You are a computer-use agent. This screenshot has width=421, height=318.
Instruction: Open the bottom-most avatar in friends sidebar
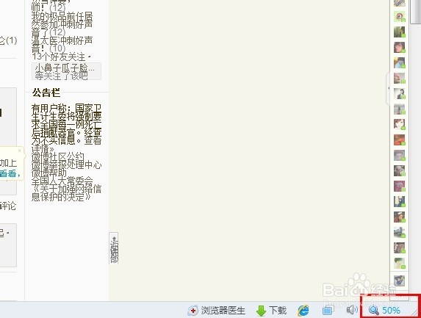(x=400, y=281)
